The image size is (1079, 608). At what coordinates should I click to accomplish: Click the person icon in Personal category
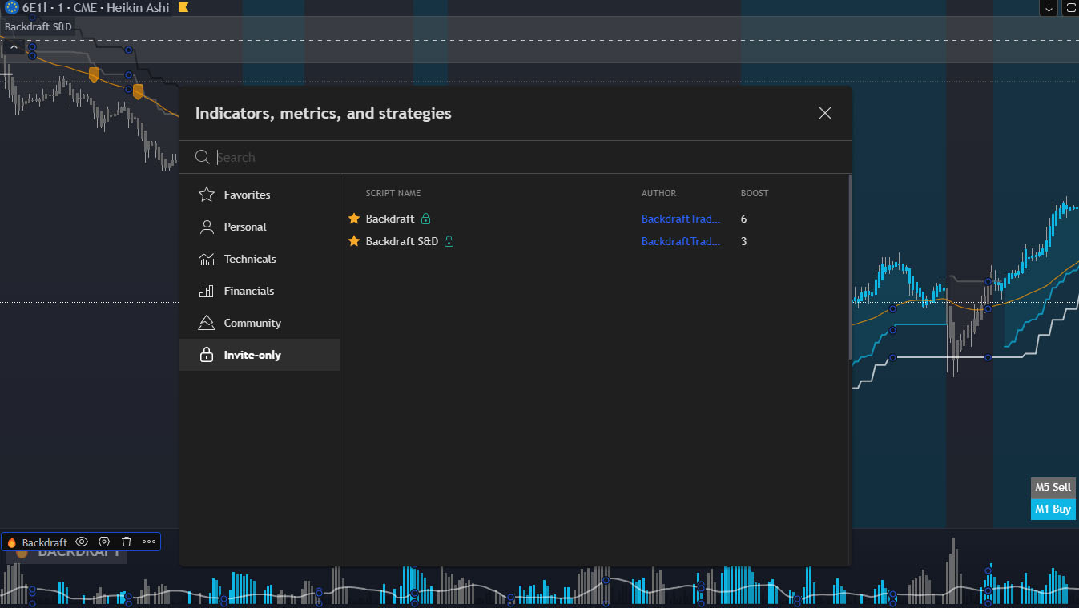click(207, 227)
